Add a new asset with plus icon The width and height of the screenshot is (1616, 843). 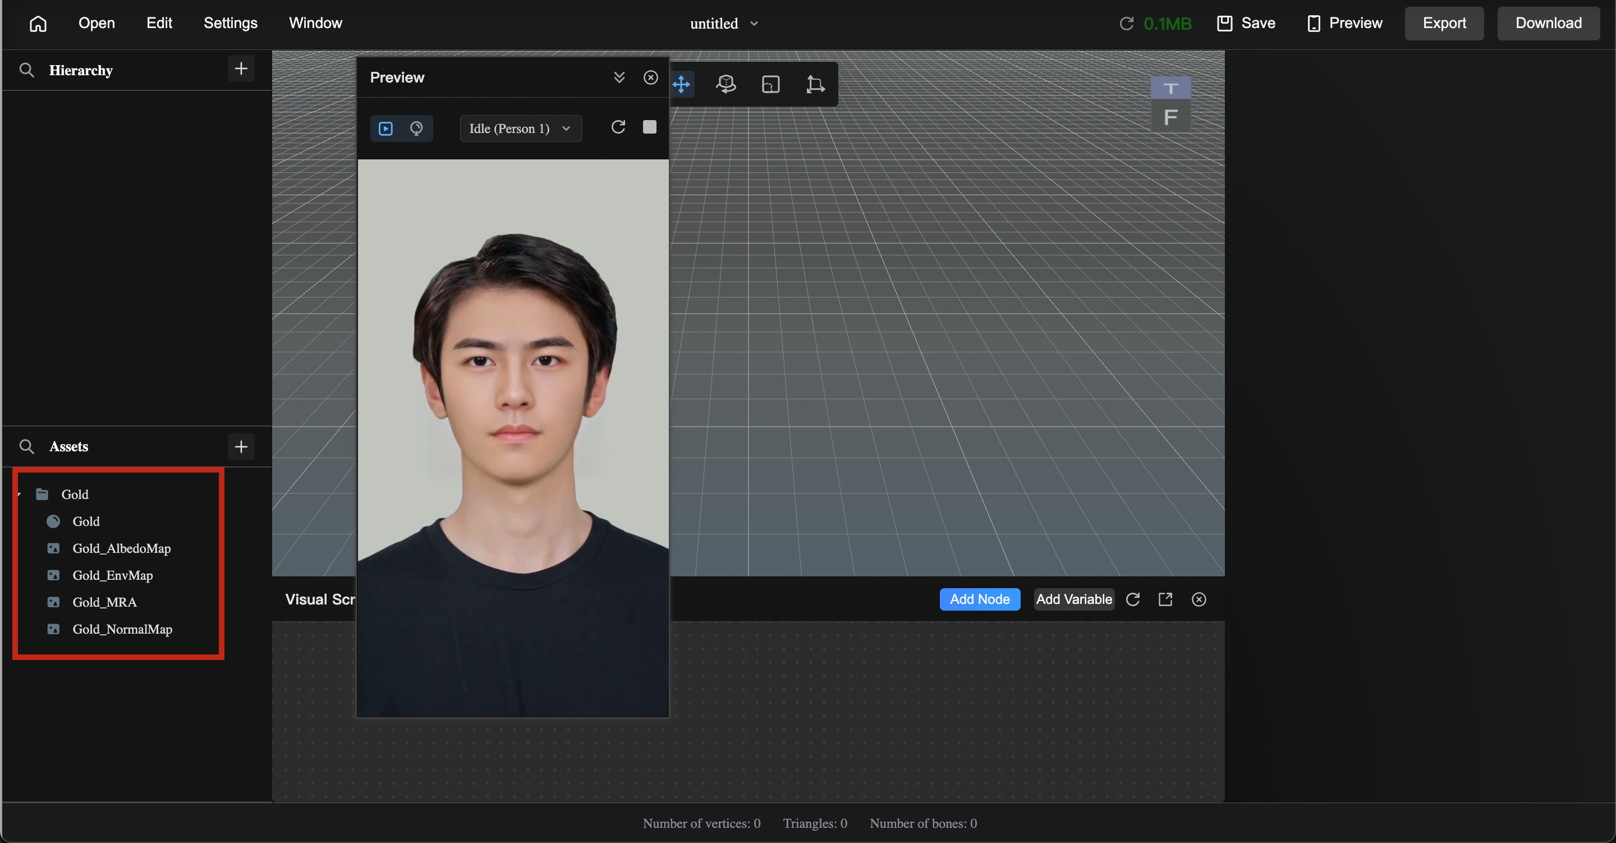[241, 446]
